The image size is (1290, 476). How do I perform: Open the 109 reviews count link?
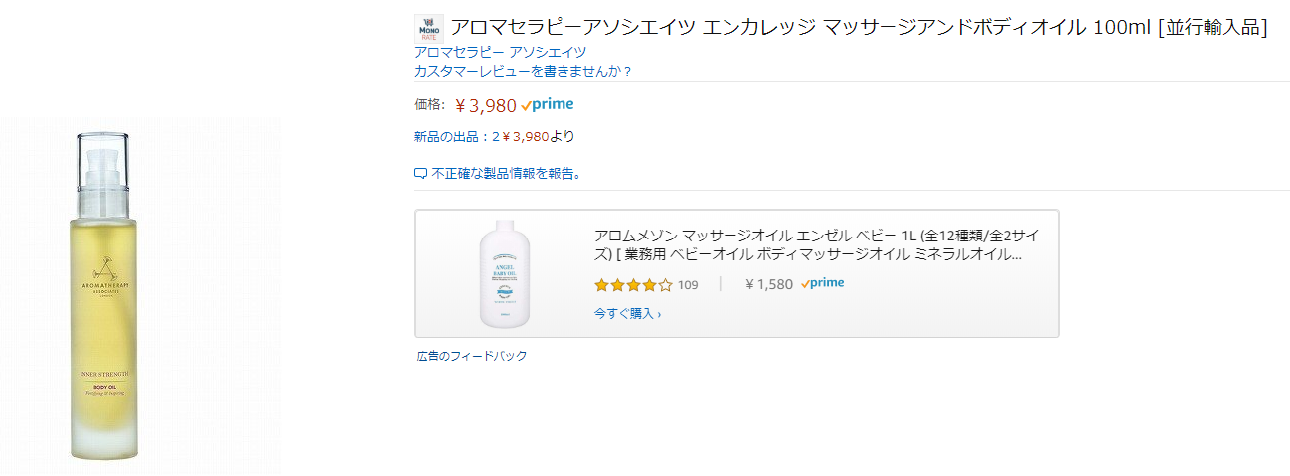pos(688,285)
